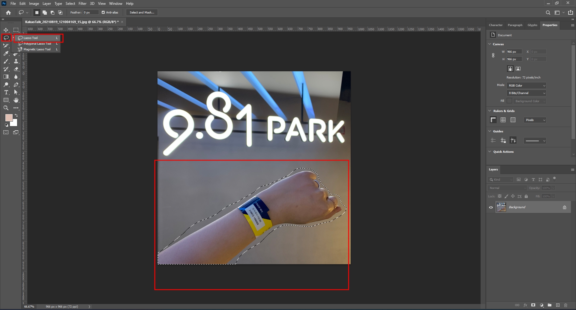The width and height of the screenshot is (576, 310).
Task: Toggle Anti-alias checkbox
Action: (103, 13)
